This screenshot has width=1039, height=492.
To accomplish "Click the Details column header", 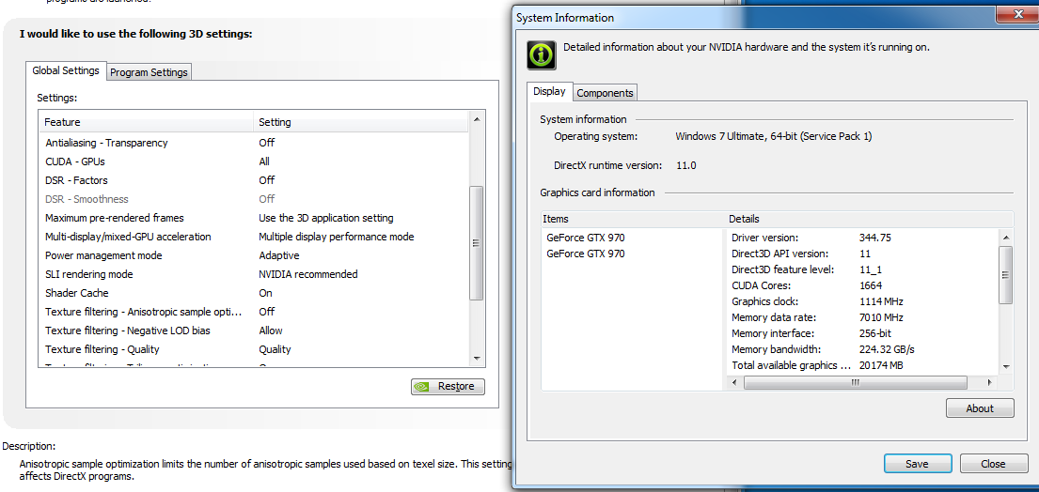I will 870,218.
